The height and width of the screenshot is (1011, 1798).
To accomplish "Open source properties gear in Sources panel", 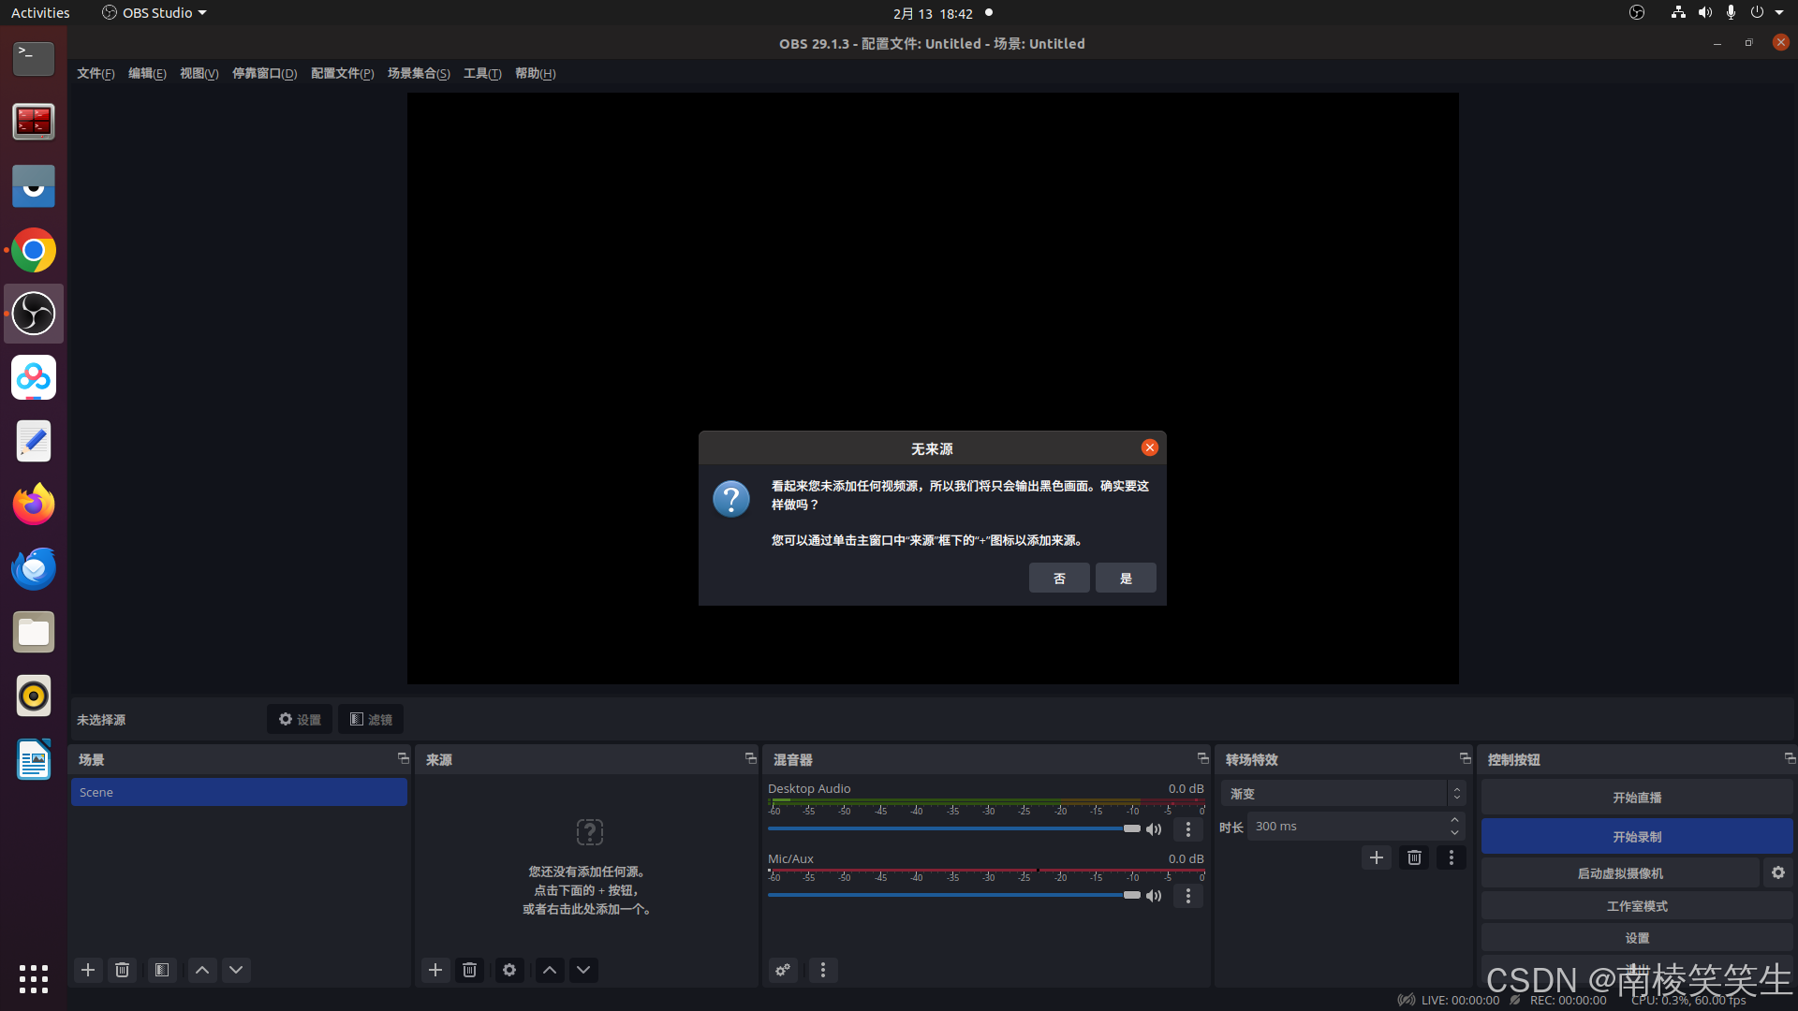I will [x=509, y=970].
